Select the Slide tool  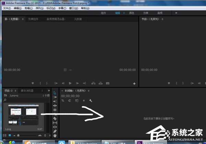tap(55, 127)
